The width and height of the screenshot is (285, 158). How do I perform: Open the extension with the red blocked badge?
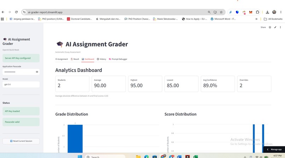[244, 12]
